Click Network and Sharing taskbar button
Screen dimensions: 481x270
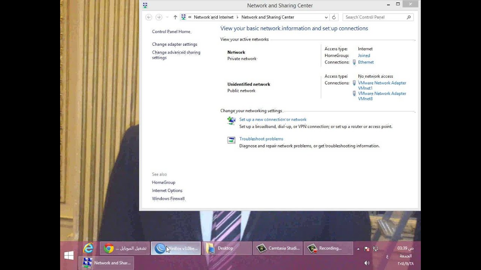[x=106, y=263]
